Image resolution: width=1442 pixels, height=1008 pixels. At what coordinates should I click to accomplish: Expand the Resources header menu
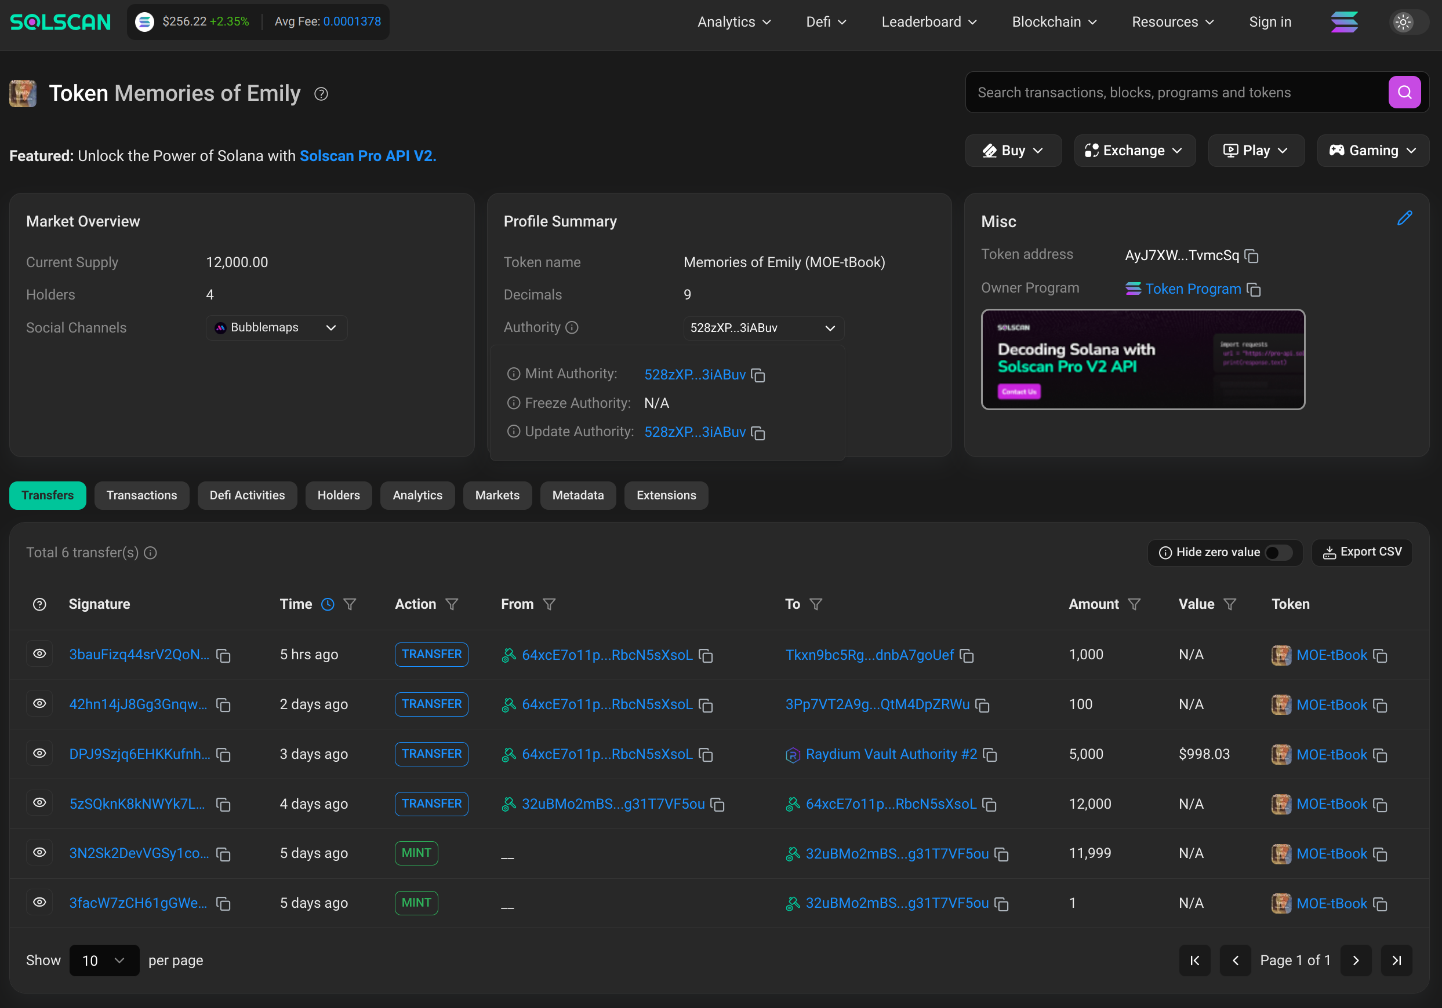1172,22
